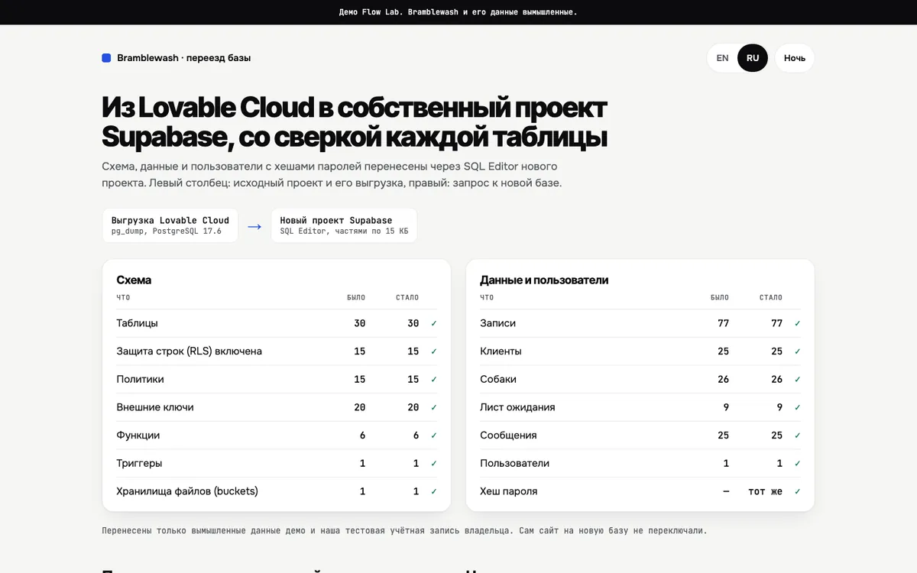Click the СТАЛО value 9 for Лист ожидания
This screenshot has width=917, height=573.
[779, 407]
